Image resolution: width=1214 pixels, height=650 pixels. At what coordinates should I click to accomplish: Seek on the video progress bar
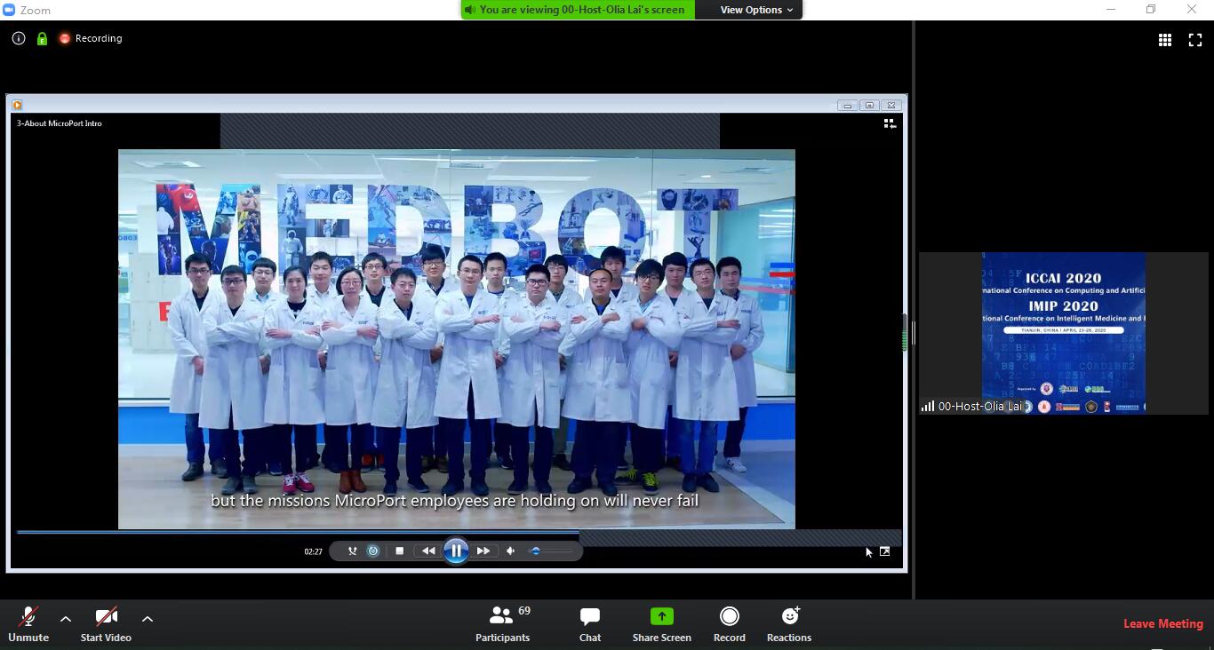pos(459,532)
